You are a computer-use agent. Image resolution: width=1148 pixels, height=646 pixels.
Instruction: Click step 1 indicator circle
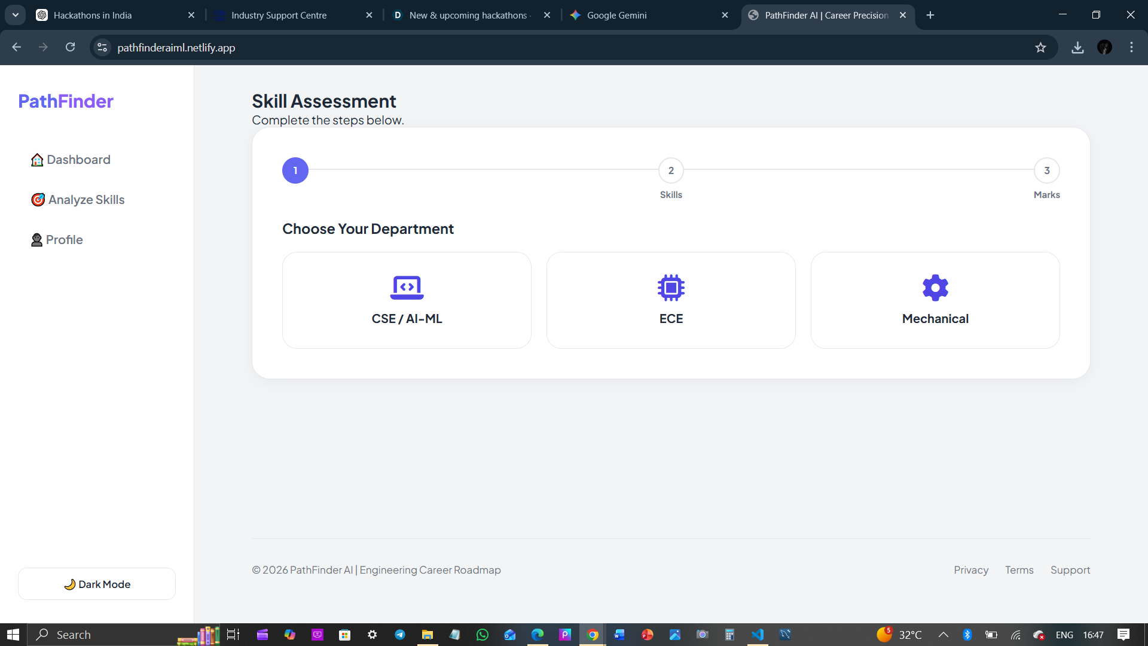(295, 170)
